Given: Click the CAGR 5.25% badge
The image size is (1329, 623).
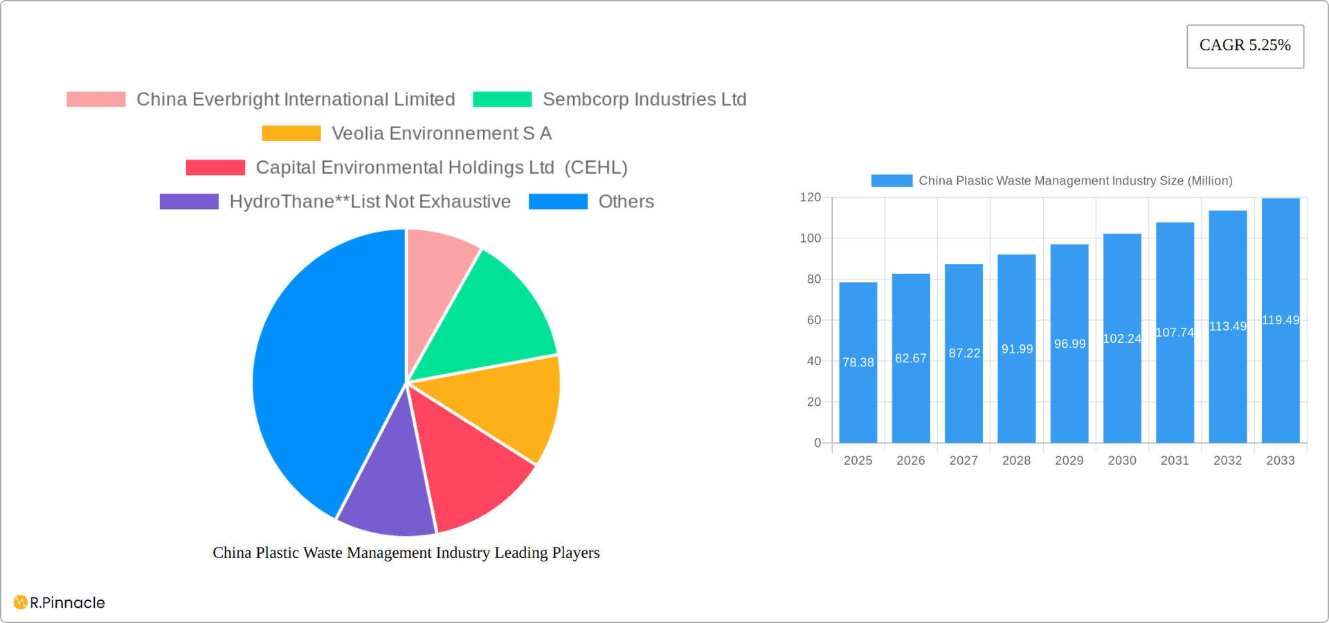Looking at the screenshot, I should point(1245,46).
